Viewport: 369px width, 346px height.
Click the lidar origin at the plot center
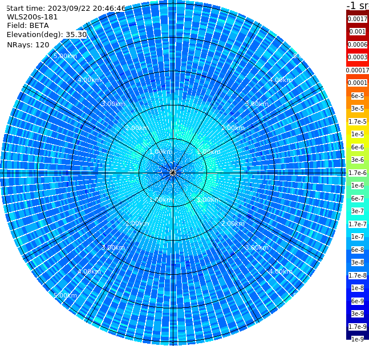[173, 173]
